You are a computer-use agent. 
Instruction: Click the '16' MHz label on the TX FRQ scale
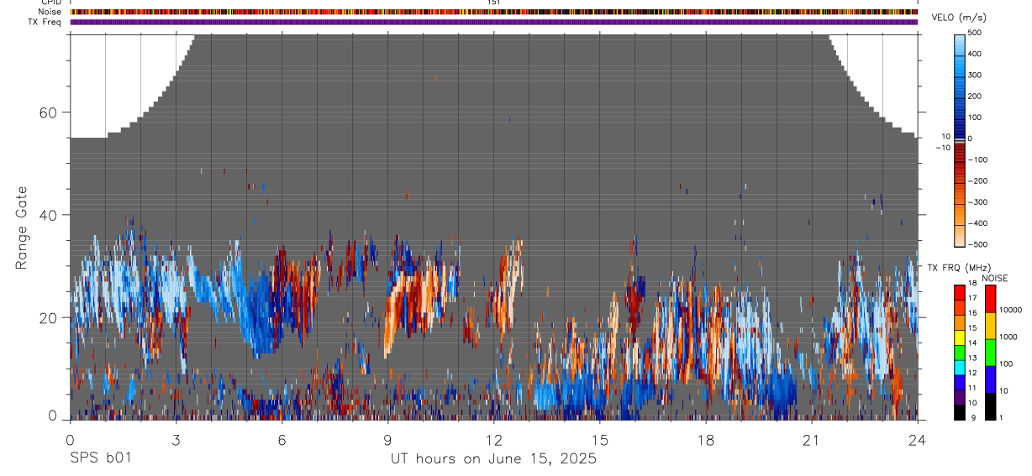[x=971, y=313]
